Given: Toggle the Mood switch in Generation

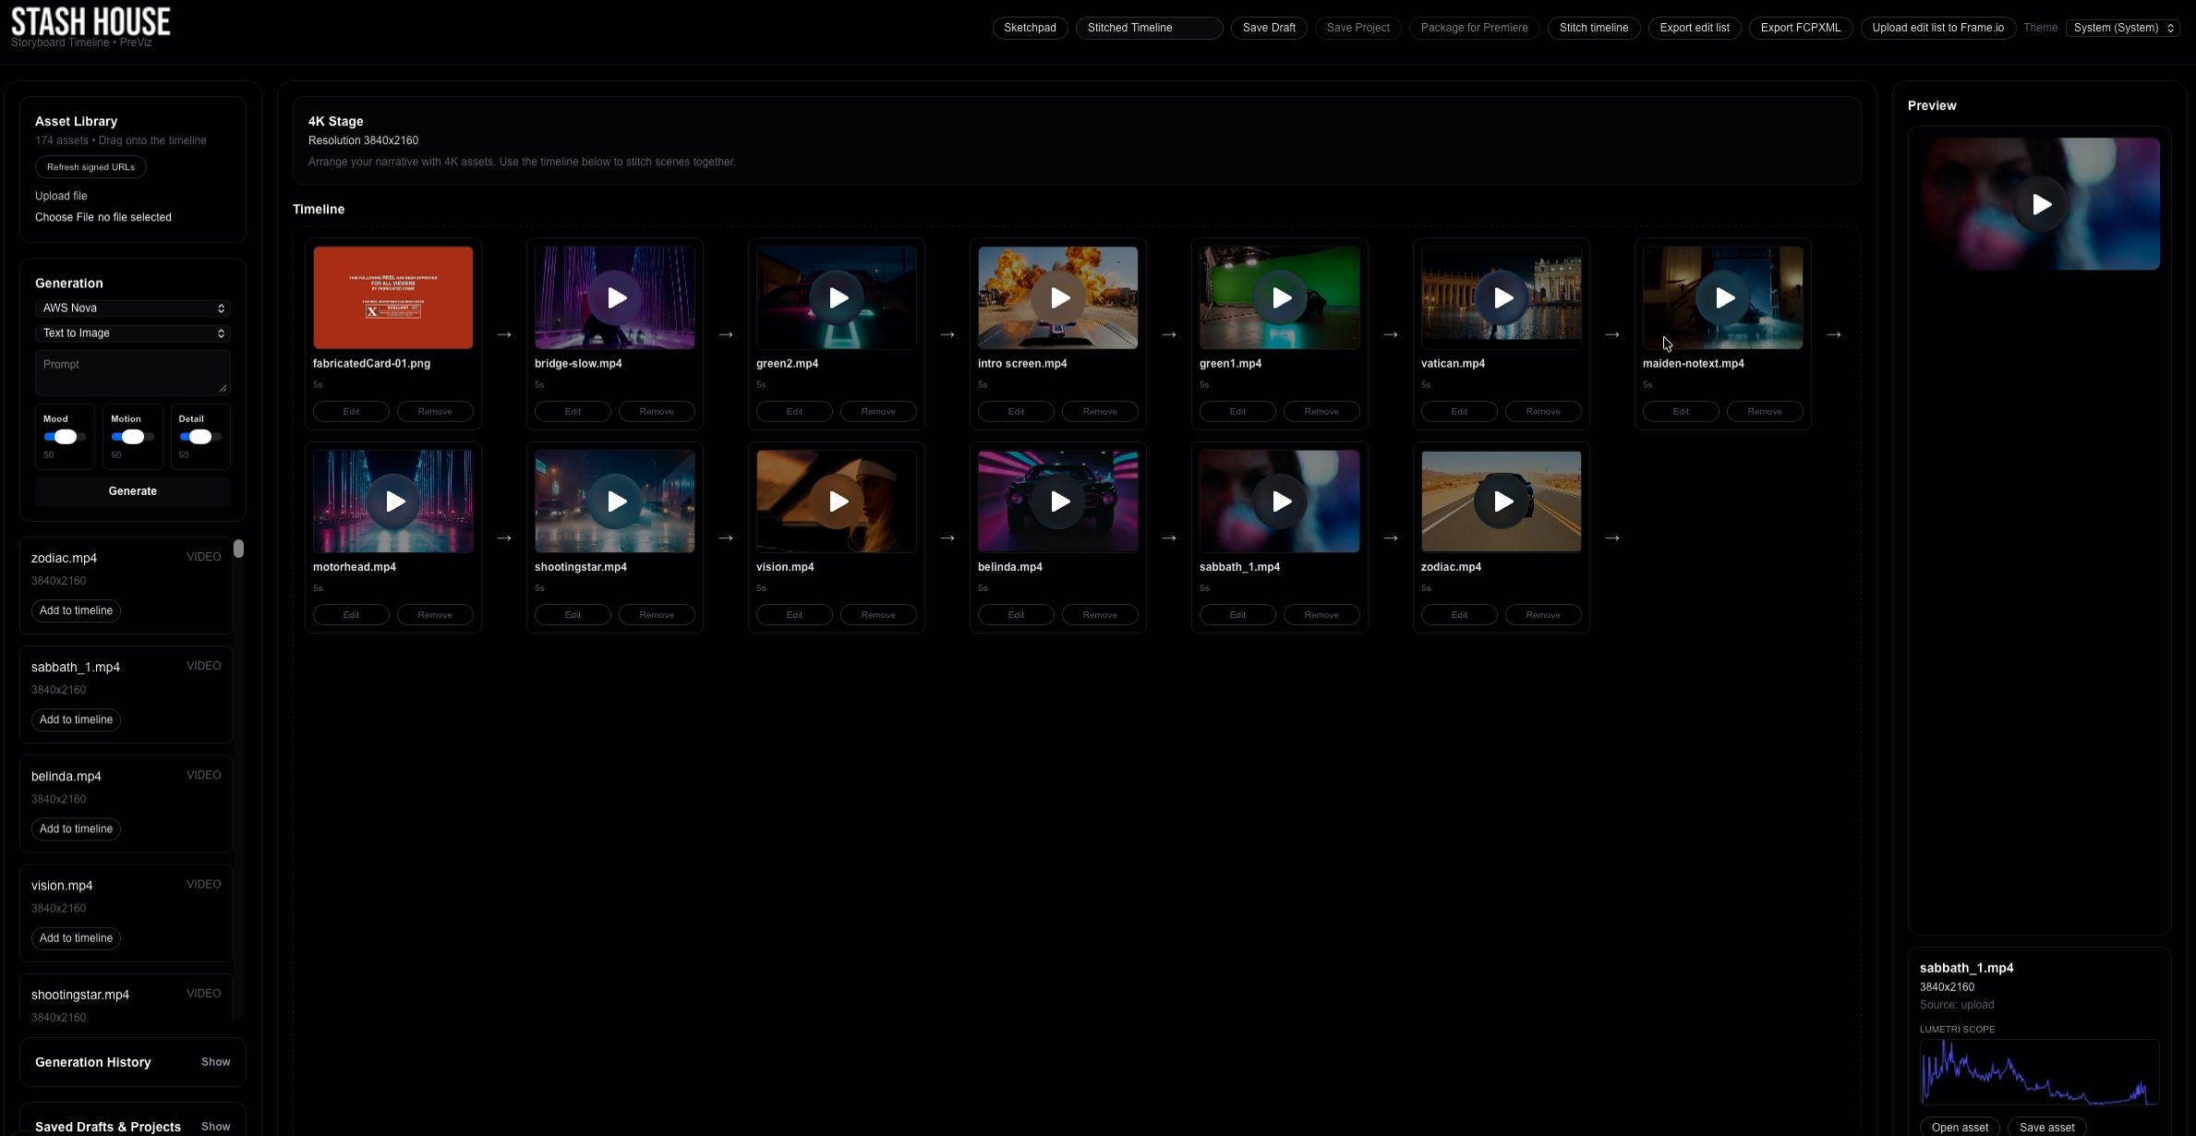Looking at the screenshot, I should (64, 436).
